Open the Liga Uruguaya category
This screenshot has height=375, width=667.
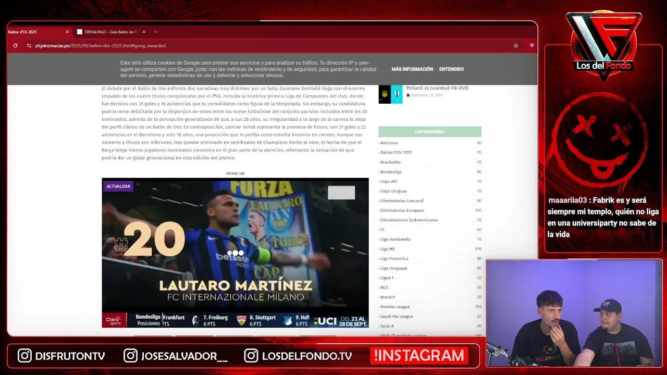click(393, 268)
